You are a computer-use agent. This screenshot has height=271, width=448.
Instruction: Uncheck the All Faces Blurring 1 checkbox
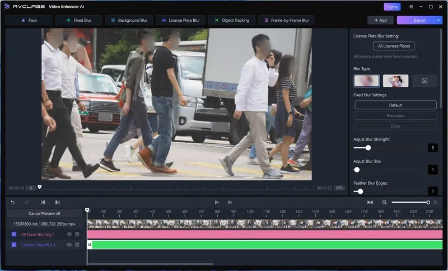13,234
